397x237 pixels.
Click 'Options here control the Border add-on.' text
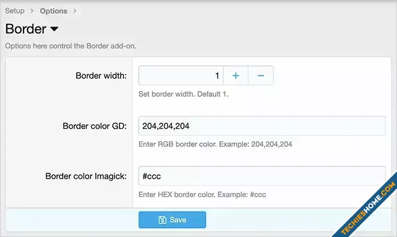coord(70,46)
